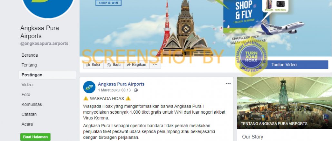Click the blue Tonton Video button
The width and height of the screenshot is (332, 141).
coord(284,65)
